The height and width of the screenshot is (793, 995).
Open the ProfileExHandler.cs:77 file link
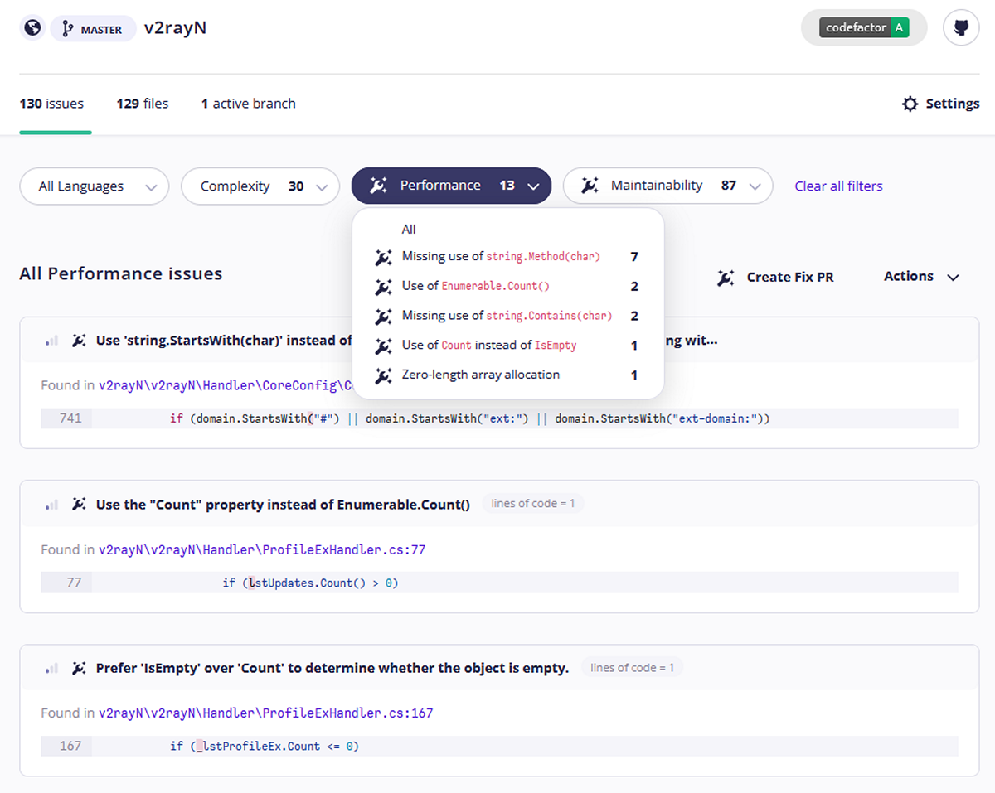click(262, 549)
